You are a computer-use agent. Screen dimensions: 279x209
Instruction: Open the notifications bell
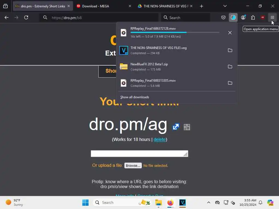(x=260, y=202)
